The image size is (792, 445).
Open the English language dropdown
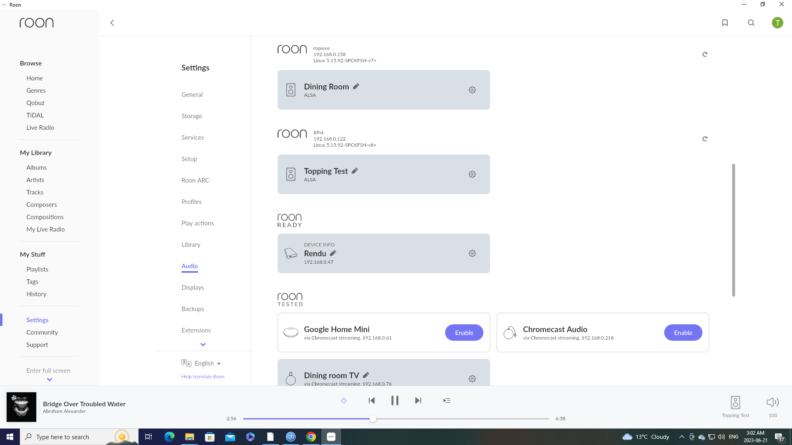(x=207, y=363)
